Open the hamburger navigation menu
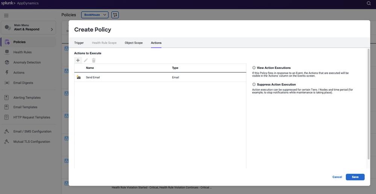 tap(6, 15)
